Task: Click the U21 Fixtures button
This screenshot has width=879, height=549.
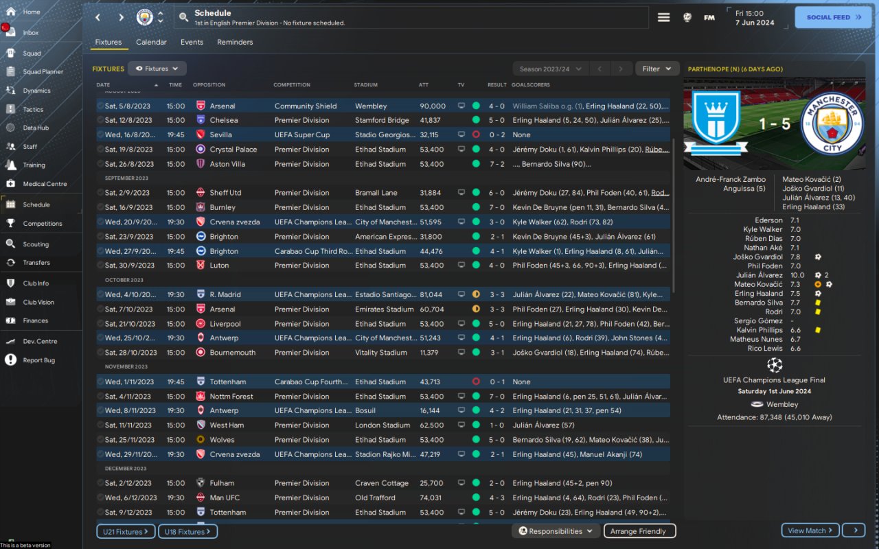Action: (x=126, y=531)
